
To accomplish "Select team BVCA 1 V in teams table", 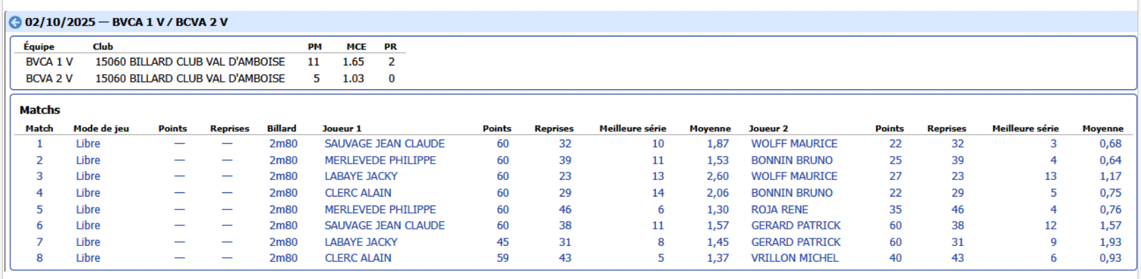I will click(x=49, y=62).
